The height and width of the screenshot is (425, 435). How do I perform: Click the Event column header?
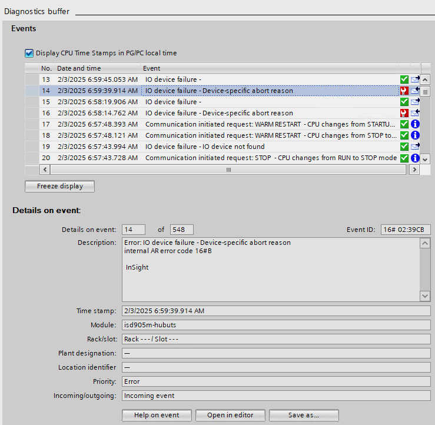pos(151,68)
